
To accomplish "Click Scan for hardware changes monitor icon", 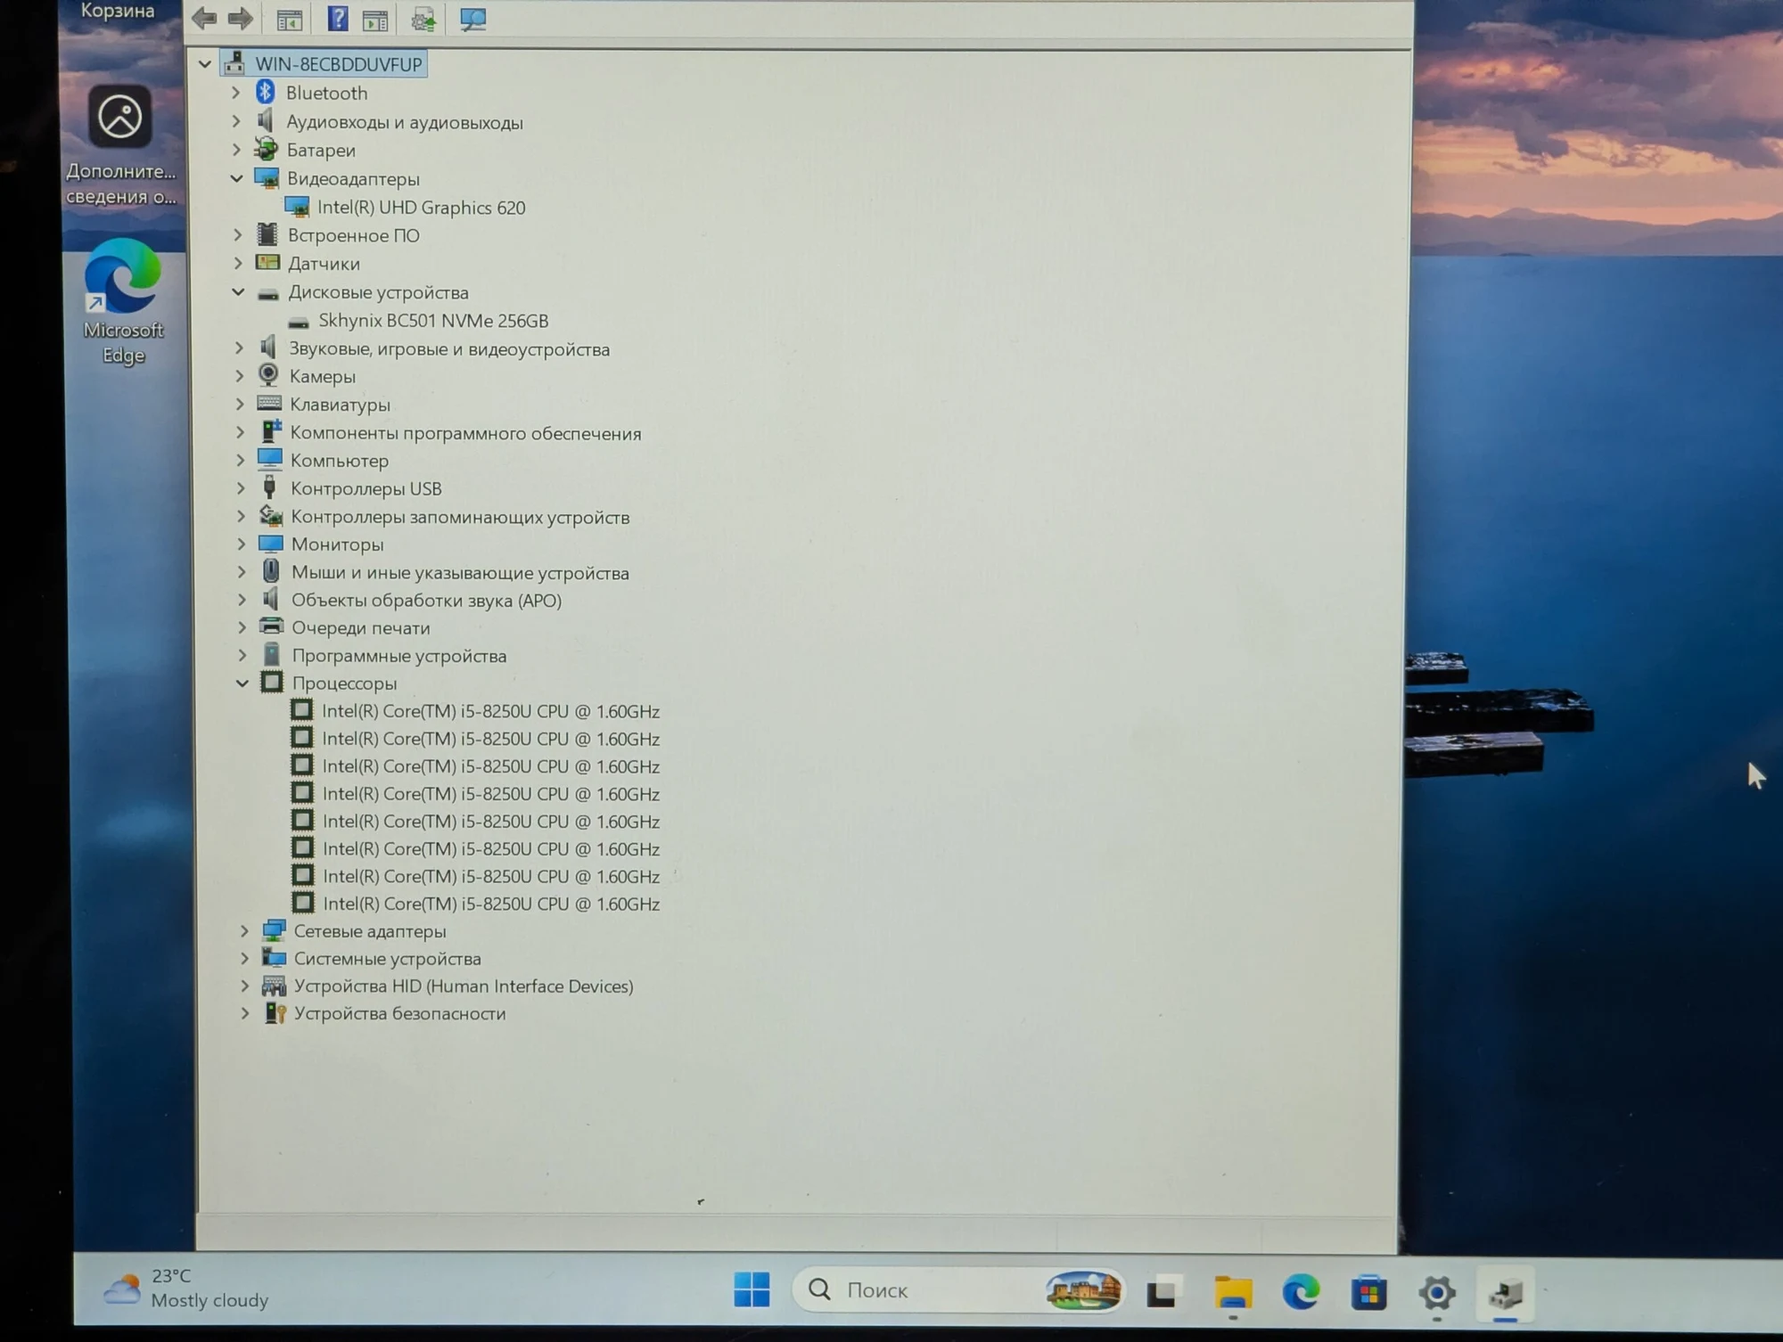I will pyautogui.click(x=472, y=19).
